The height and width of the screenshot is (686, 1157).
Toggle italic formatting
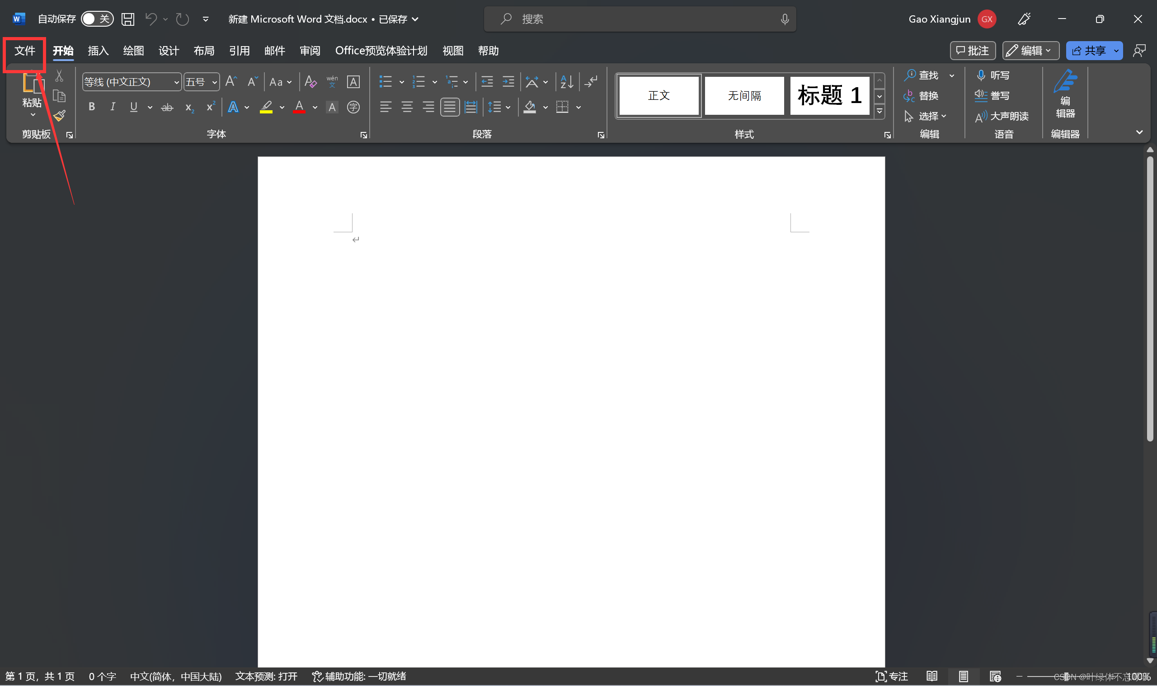click(113, 107)
